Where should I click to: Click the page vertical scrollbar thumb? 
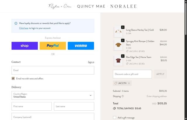pos(186,18)
